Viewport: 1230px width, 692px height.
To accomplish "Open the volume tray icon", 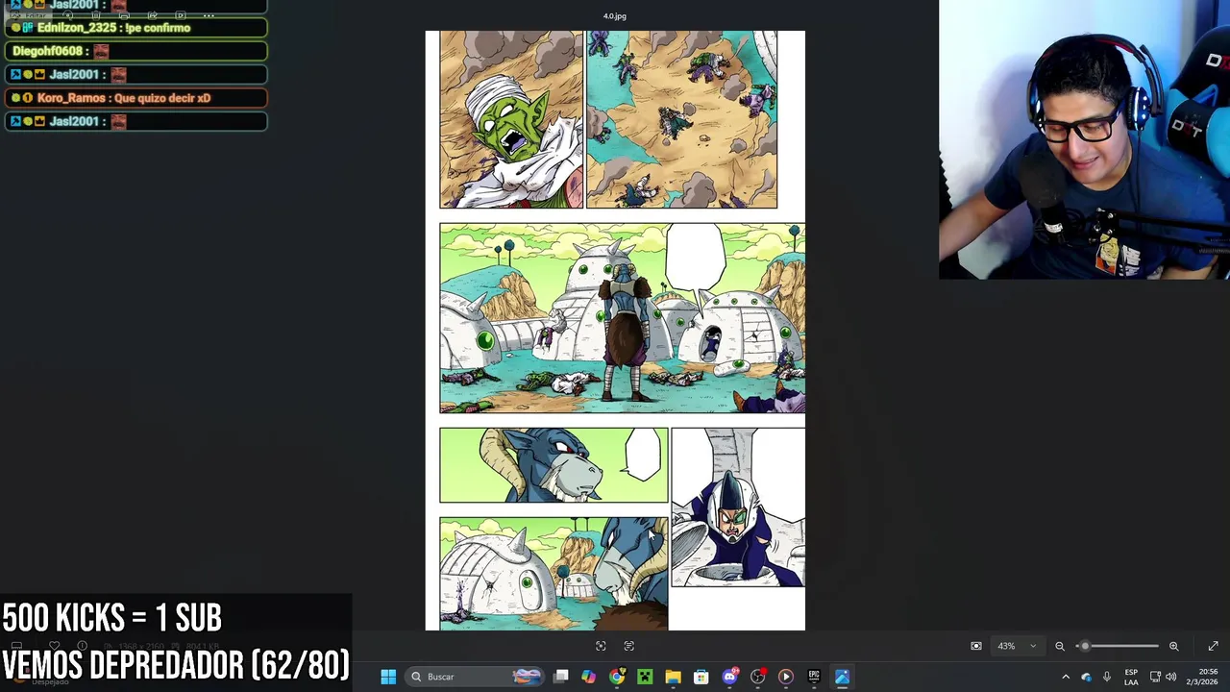I will (x=1170, y=677).
